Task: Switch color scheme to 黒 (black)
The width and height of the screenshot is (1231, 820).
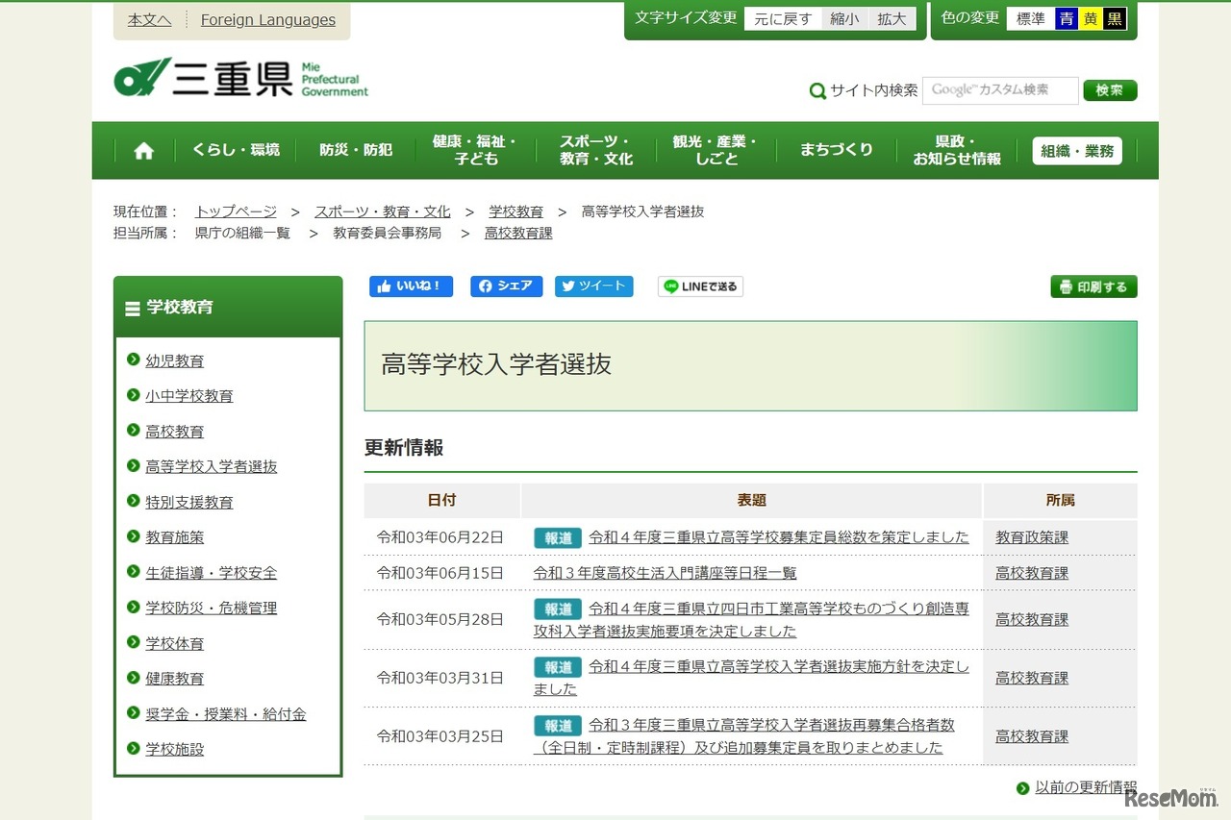Action: pos(1114,17)
